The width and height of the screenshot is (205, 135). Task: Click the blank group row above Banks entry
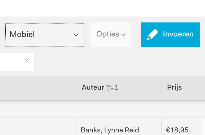[x=102, y=109]
